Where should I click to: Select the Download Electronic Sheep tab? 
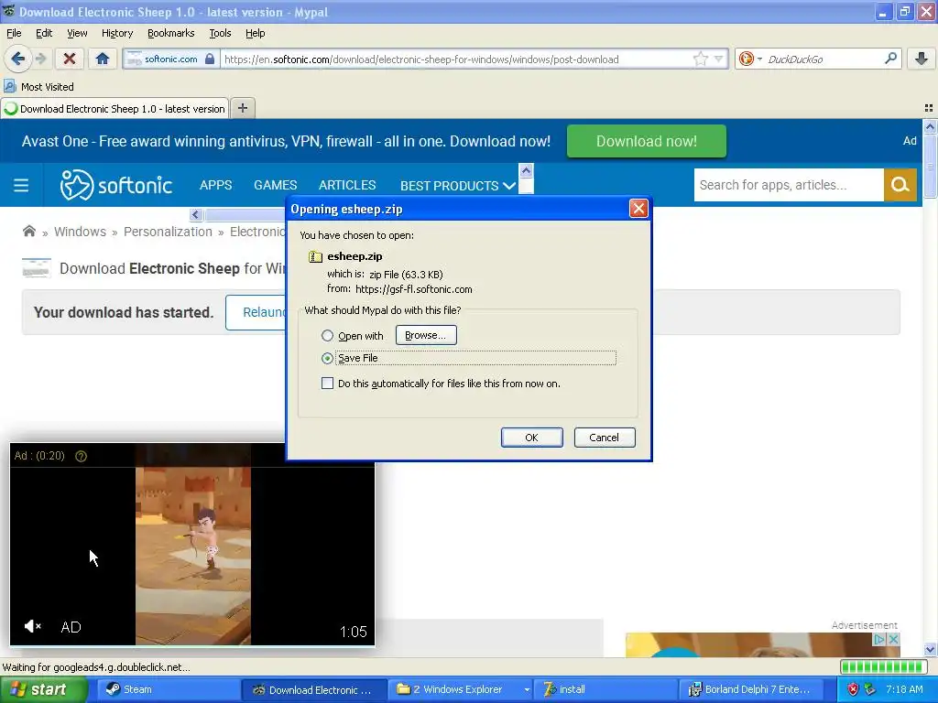[115, 108]
